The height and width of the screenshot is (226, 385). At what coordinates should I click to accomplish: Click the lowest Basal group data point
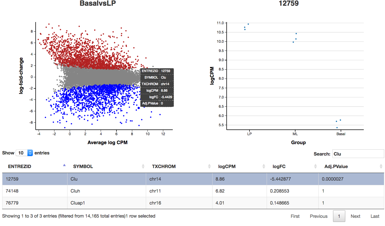(x=337, y=128)
